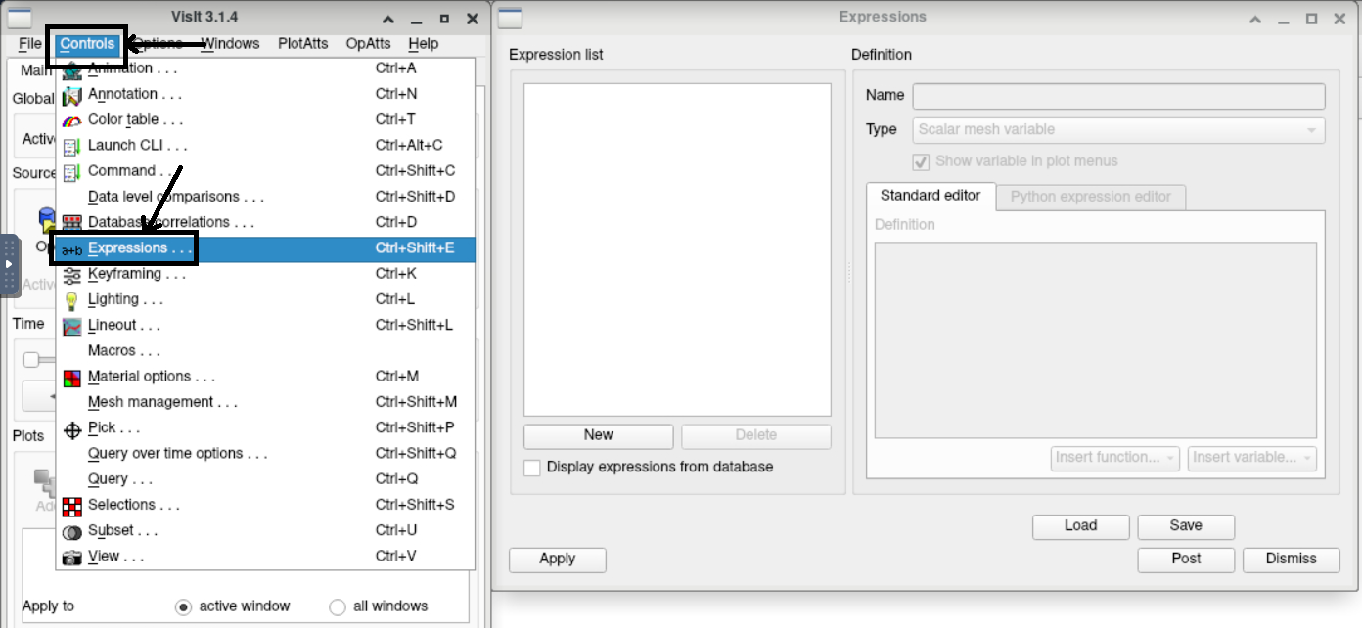Choose Mesh management menu entry

[265, 402]
